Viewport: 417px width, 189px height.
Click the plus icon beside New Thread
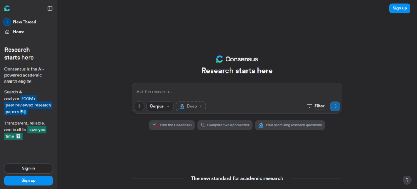coord(7,22)
